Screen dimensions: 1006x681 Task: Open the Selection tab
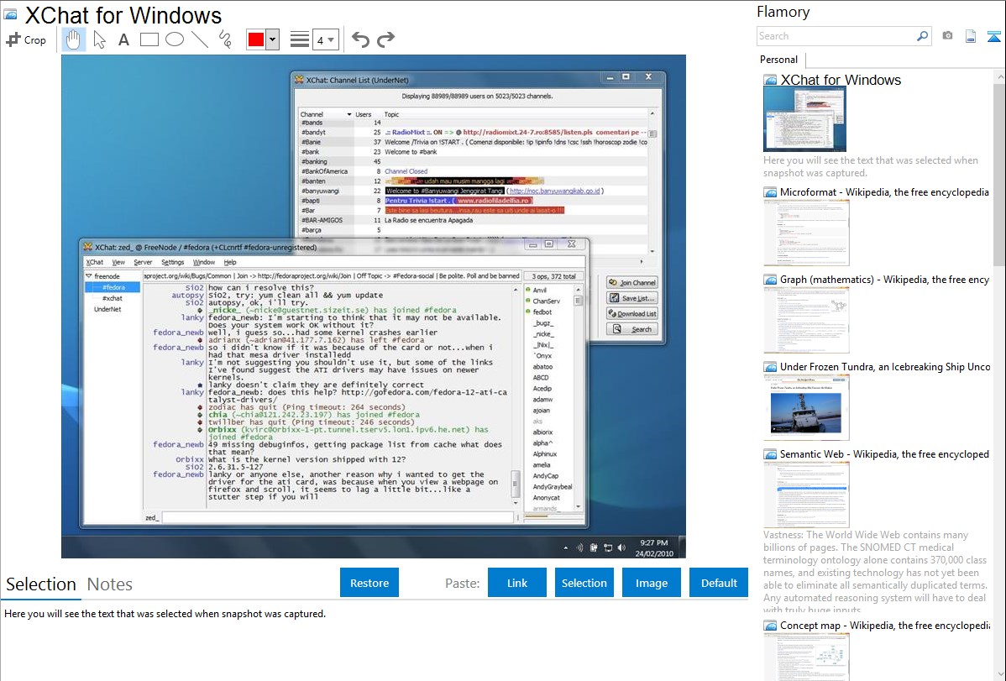point(40,584)
